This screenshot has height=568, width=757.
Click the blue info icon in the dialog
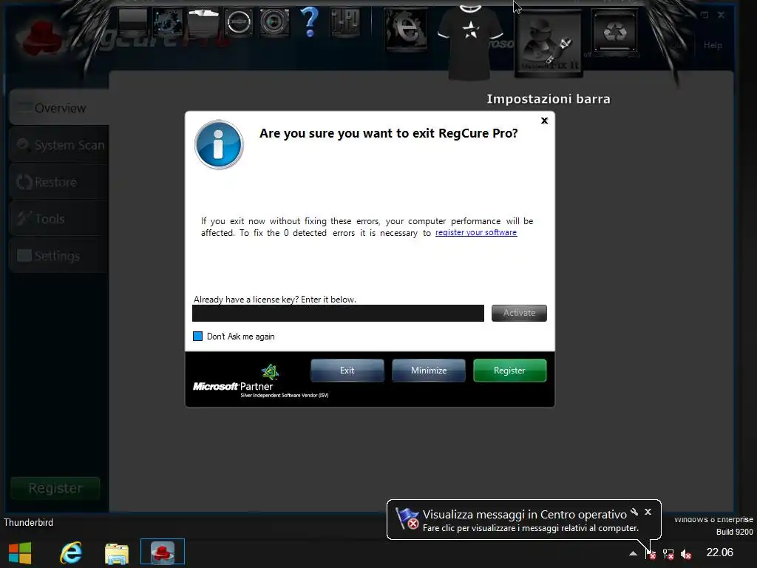click(219, 144)
